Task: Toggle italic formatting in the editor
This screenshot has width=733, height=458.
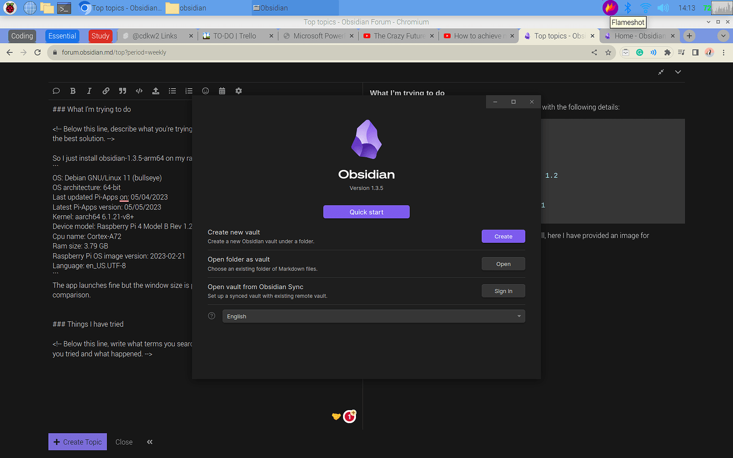Action: coord(89,91)
